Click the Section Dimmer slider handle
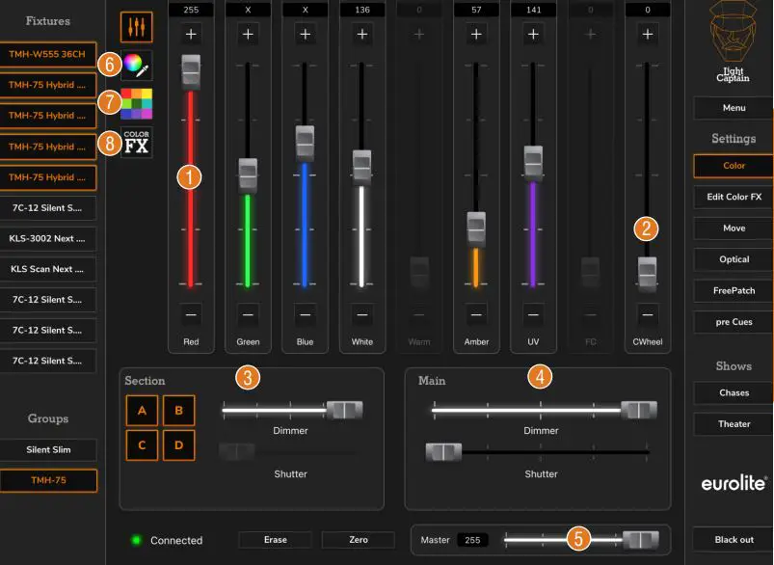 344,410
